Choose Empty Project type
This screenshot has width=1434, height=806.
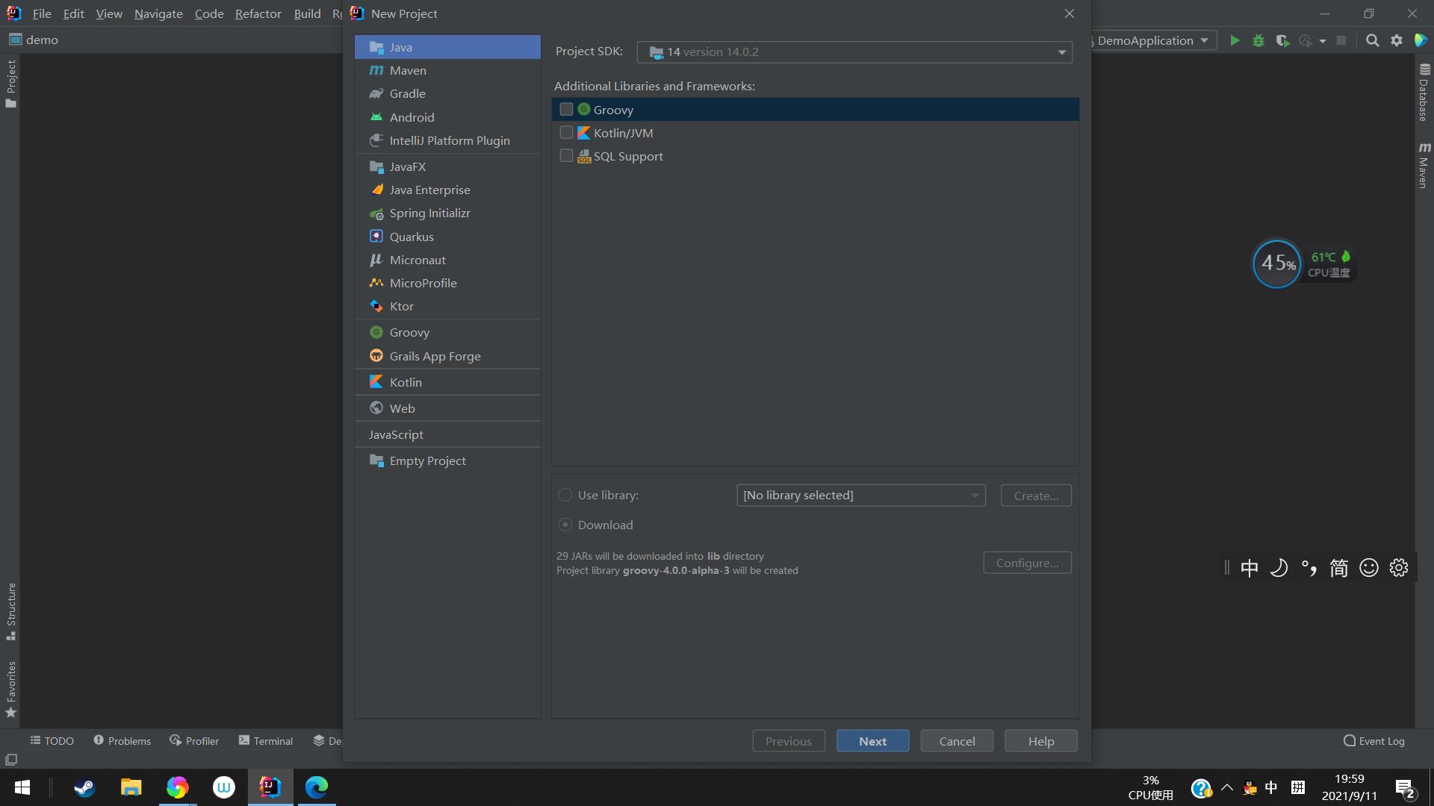tap(447, 460)
